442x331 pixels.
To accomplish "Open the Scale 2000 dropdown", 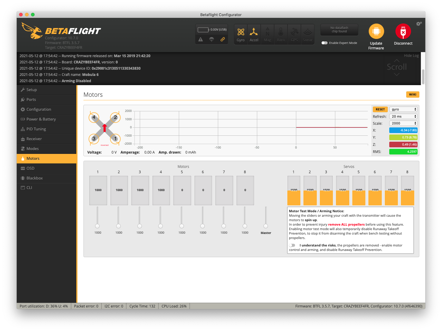I will point(403,123).
